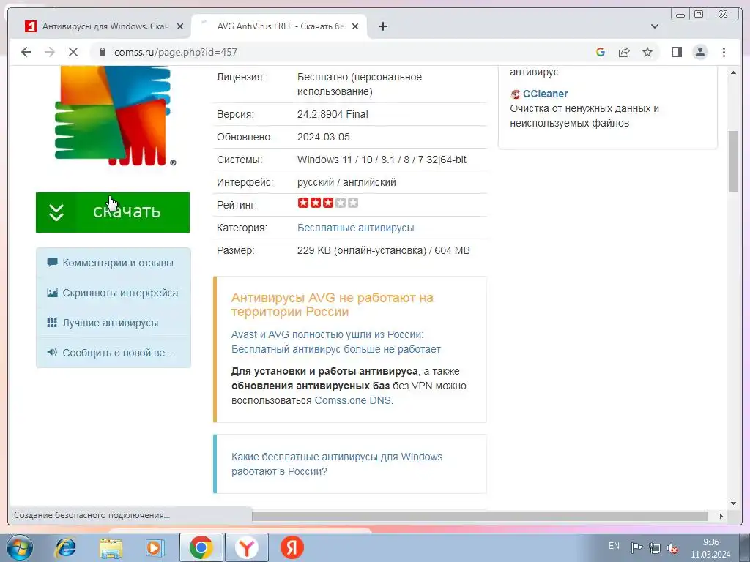750x562 pixels.
Task: Click the network tray icon
Action: (x=654, y=547)
